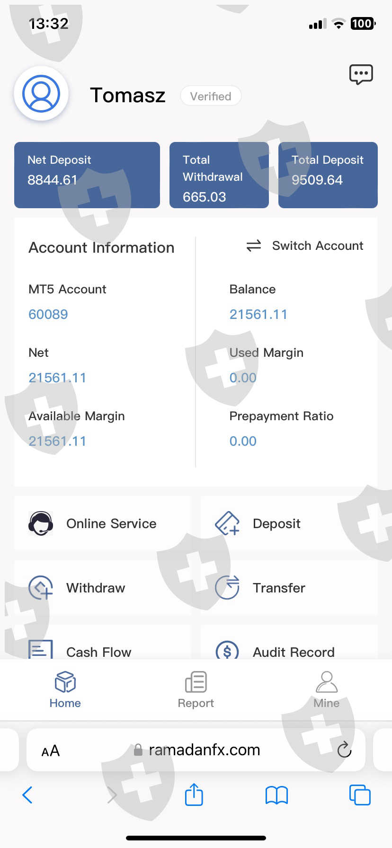Tap the Safari forward arrow

112,795
